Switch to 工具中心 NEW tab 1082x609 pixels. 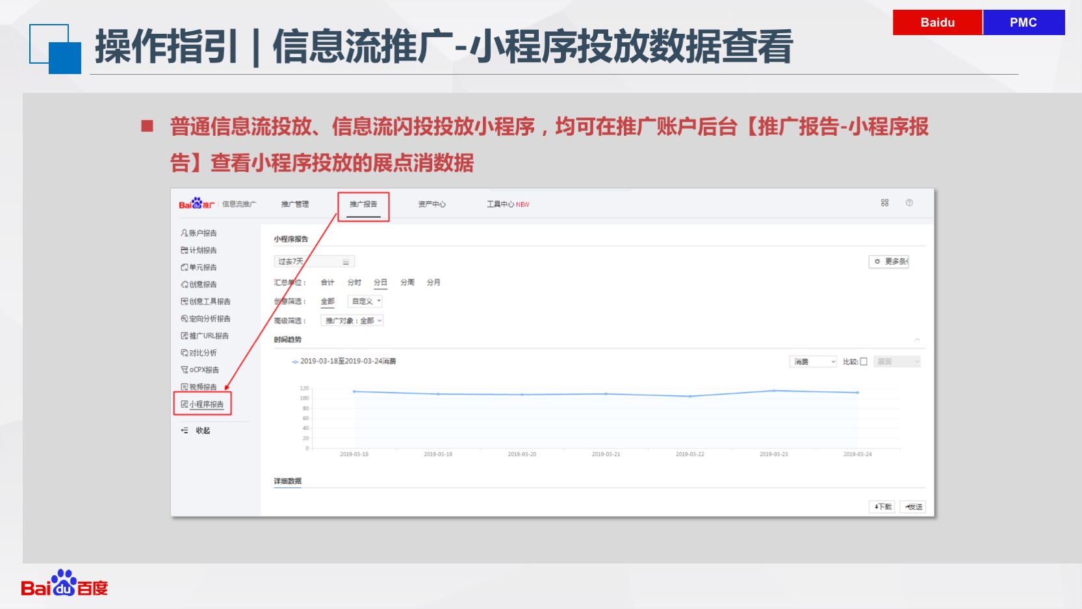[508, 204]
